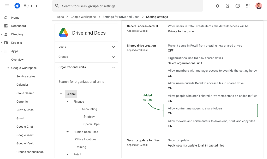Open Overview under Apps
The image size is (267, 159).
17,60
